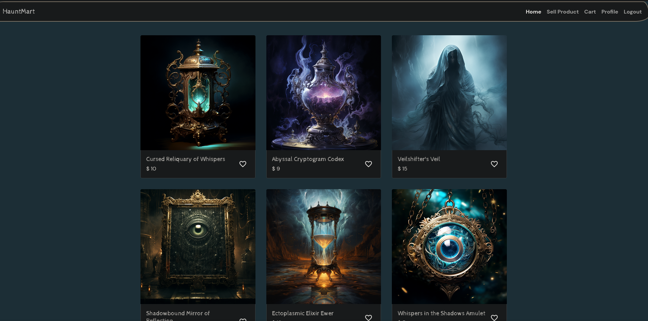Open Profile from navigation bar

pos(610,12)
